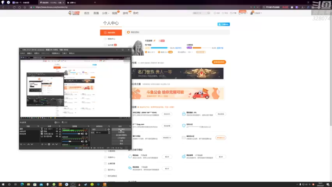Open Microsoft Edge from taskbar
This screenshot has width=332, height=187.
22,185
